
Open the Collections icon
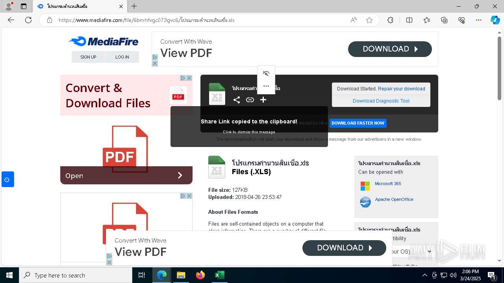click(x=444, y=20)
